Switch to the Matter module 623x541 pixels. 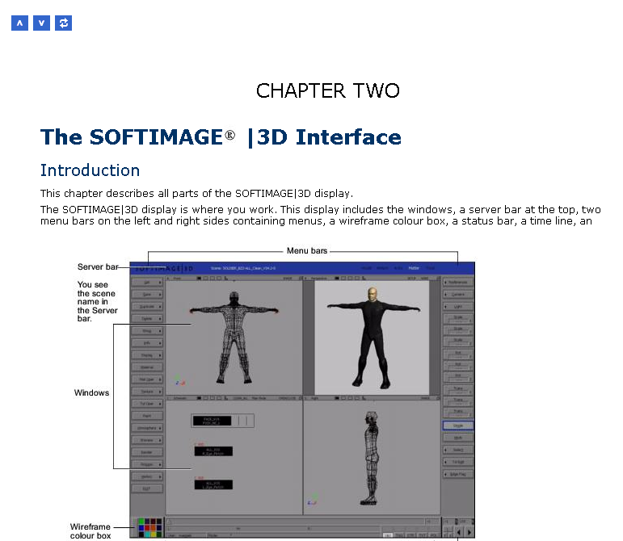pyautogui.click(x=414, y=268)
